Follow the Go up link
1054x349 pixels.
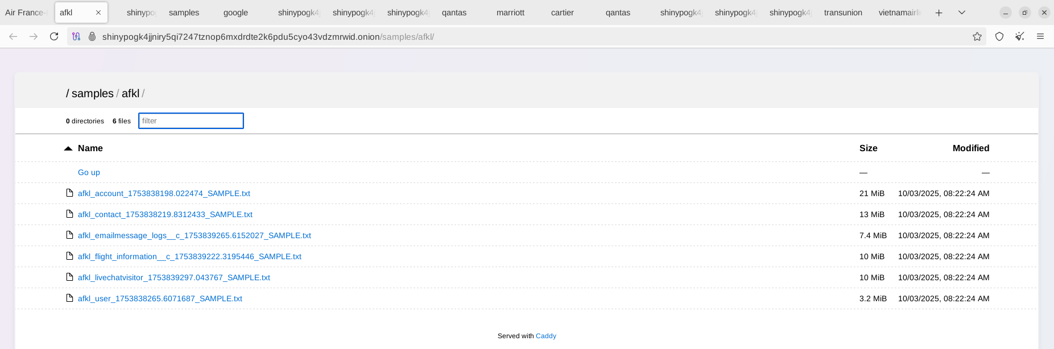pos(89,172)
